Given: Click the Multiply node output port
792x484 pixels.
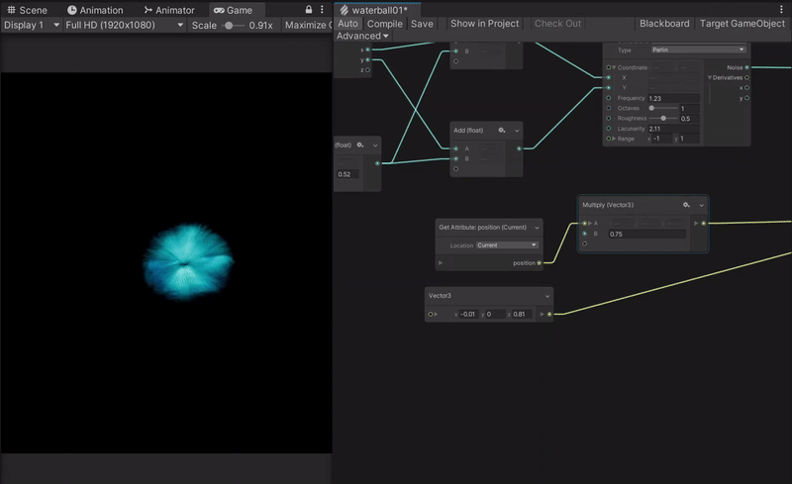Looking at the screenshot, I should pyautogui.click(x=704, y=224).
